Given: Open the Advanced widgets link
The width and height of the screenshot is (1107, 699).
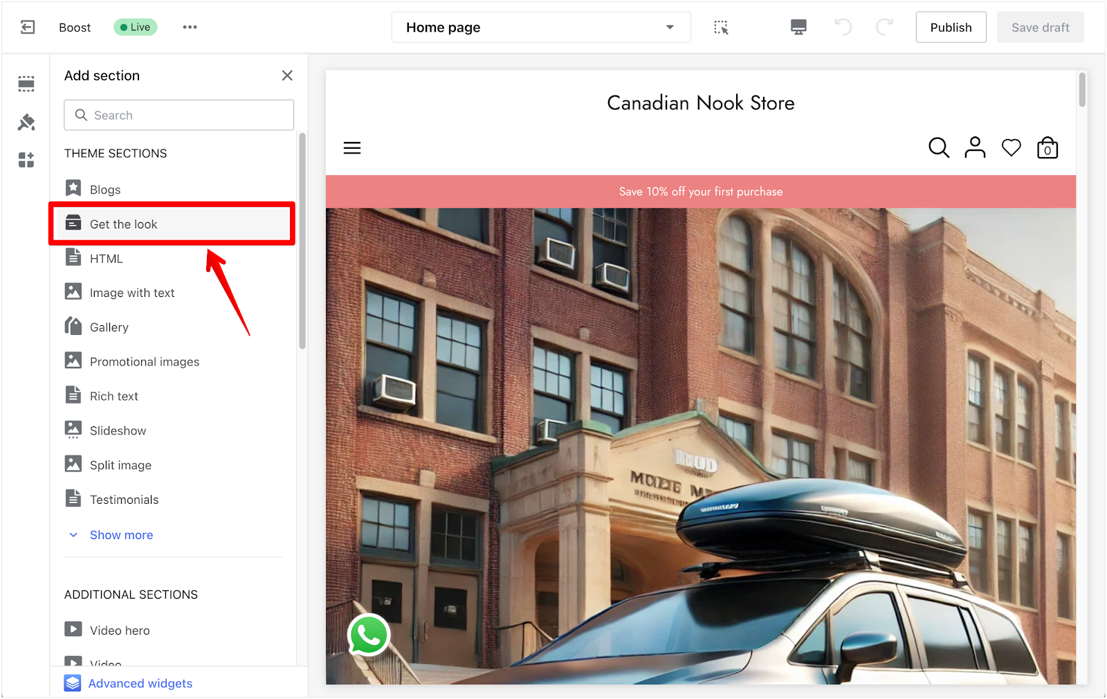Looking at the screenshot, I should click(140, 683).
